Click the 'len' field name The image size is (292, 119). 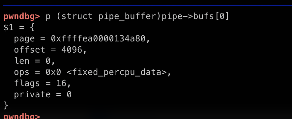[22, 61]
